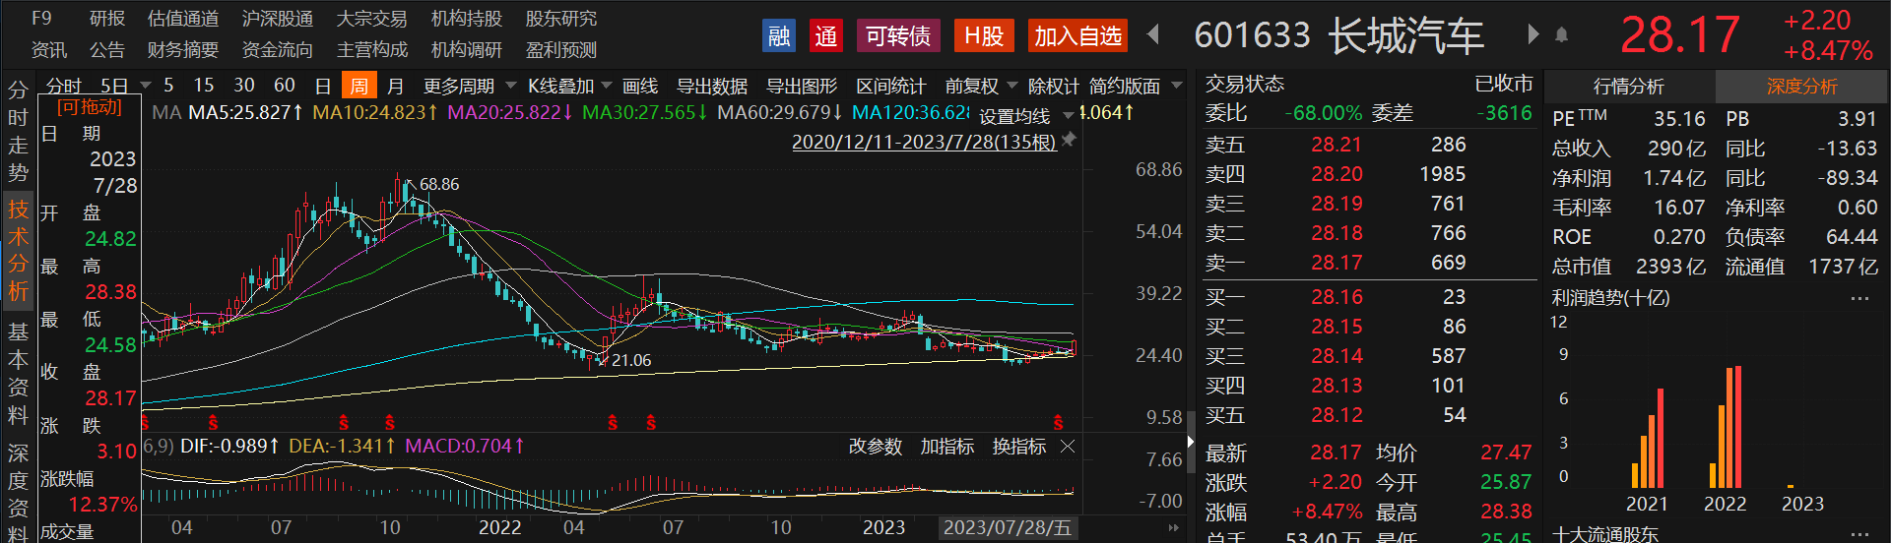Open the 利润趋势 more options dots

click(x=1859, y=298)
